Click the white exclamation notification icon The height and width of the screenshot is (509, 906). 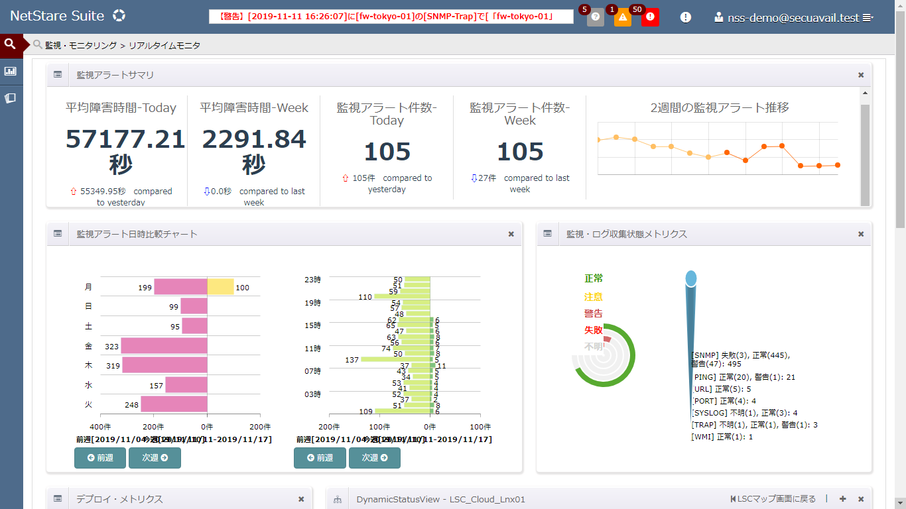pos(686,18)
